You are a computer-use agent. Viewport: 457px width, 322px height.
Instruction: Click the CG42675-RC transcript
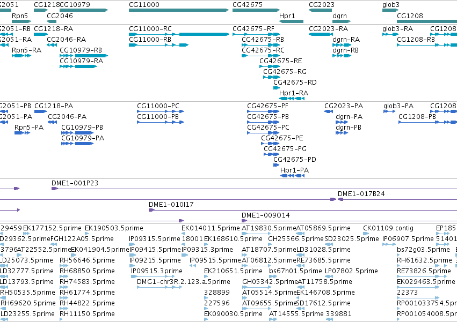click(260, 56)
